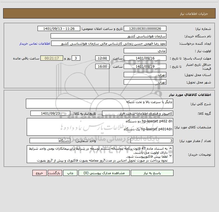The width and height of the screenshot is (219, 212).
Task: Click the چاپ print button
Action: click(70, 173)
